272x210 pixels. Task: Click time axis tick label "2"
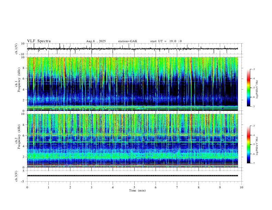coord(70,187)
